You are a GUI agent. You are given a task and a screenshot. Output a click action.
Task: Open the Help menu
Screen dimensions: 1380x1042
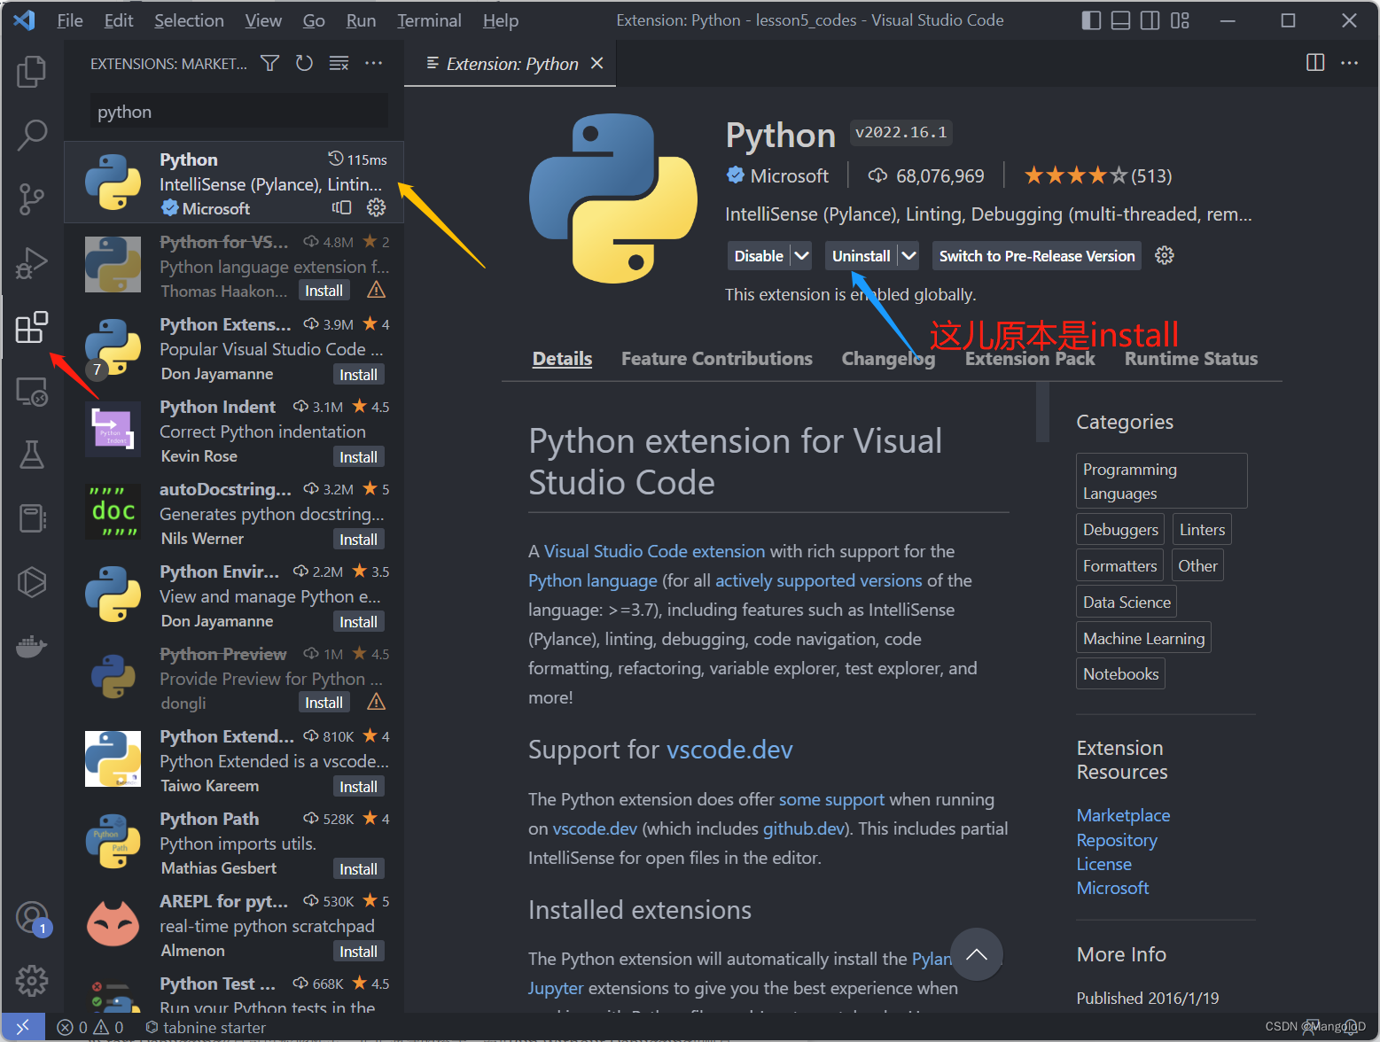coord(501,20)
